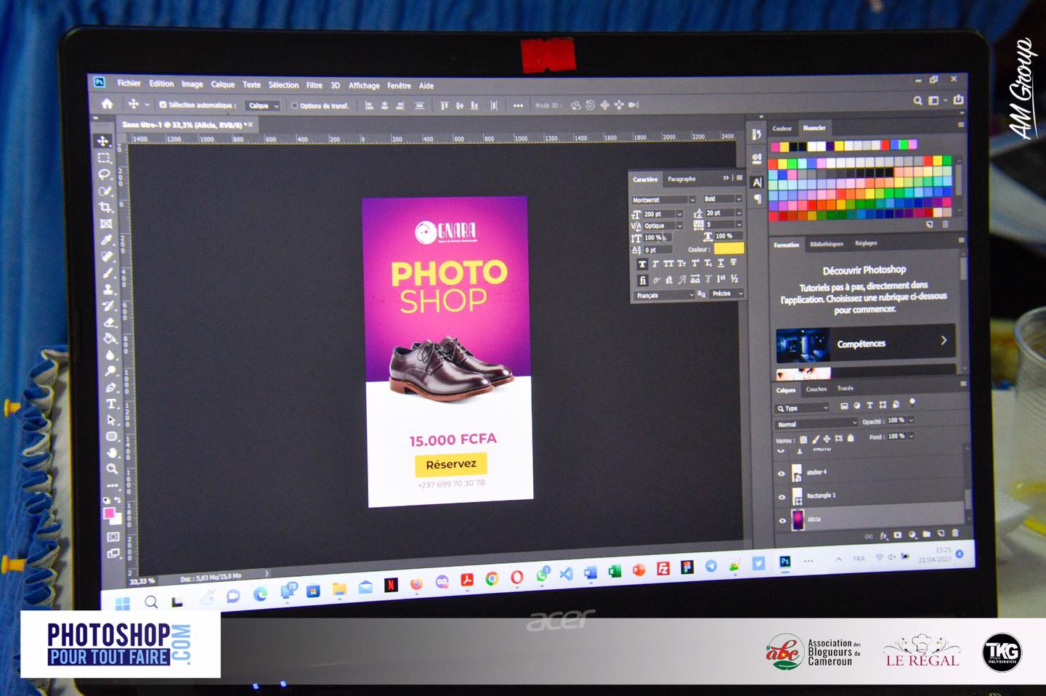
Task: Hide the Rectangle 1 layer
Action: tap(782, 497)
